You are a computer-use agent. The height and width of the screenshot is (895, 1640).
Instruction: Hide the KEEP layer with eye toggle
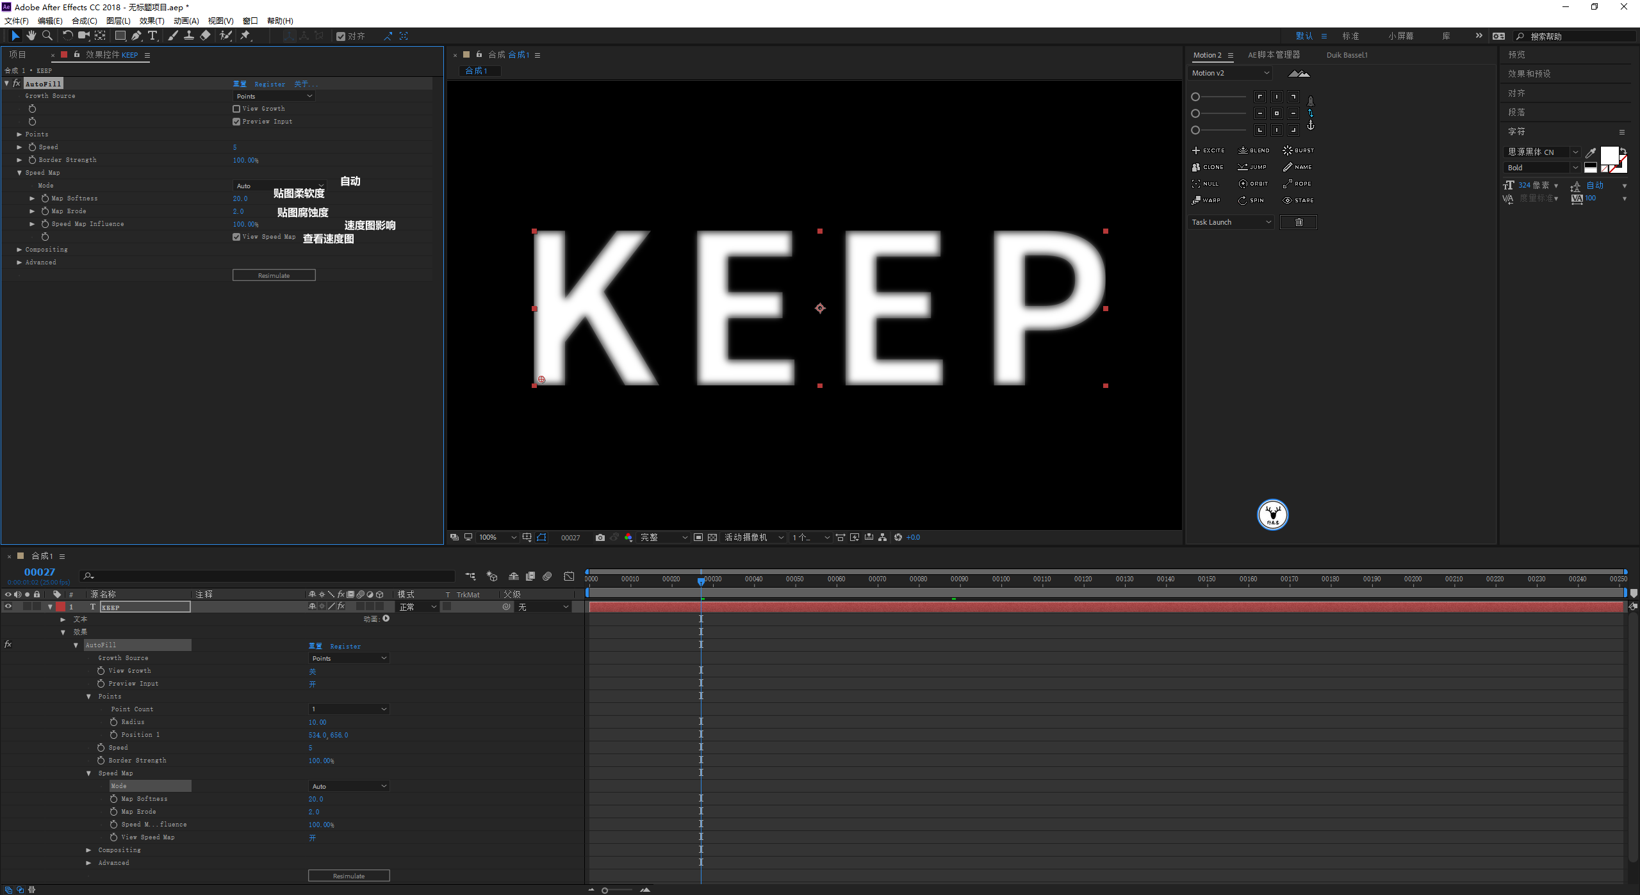click(x=8, y=606)
